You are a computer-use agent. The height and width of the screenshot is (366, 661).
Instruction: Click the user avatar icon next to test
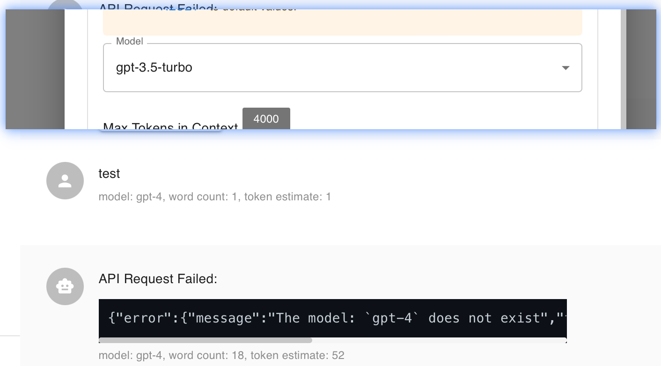coord(65,181)
